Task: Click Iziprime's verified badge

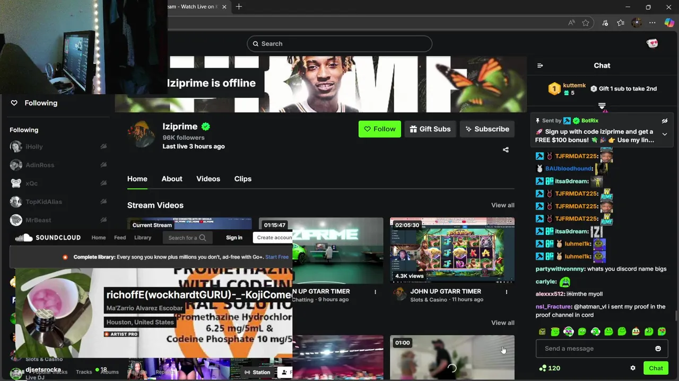Action: tap(206, 126)
